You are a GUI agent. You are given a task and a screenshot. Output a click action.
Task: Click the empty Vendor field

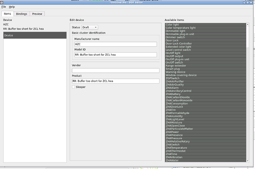pyautogui.click(x=115, y=70)
